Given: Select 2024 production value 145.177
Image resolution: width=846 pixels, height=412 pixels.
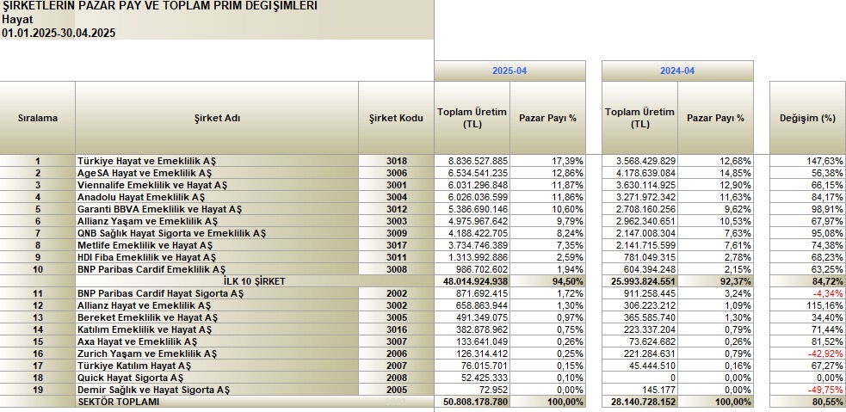Looking at the screenshot, I should [640, 390].
